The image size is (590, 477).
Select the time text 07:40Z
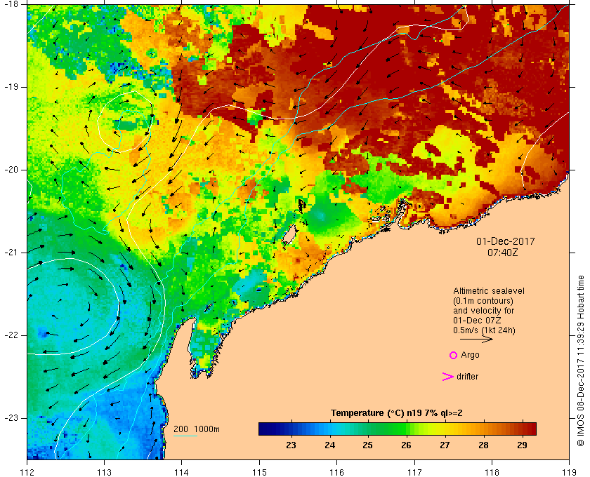click(503, 253)
